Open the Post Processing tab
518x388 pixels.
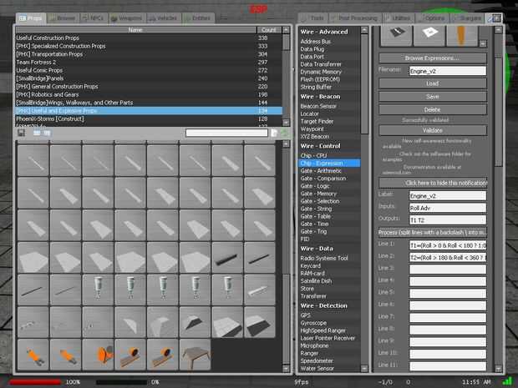click(x=355, y=18)
